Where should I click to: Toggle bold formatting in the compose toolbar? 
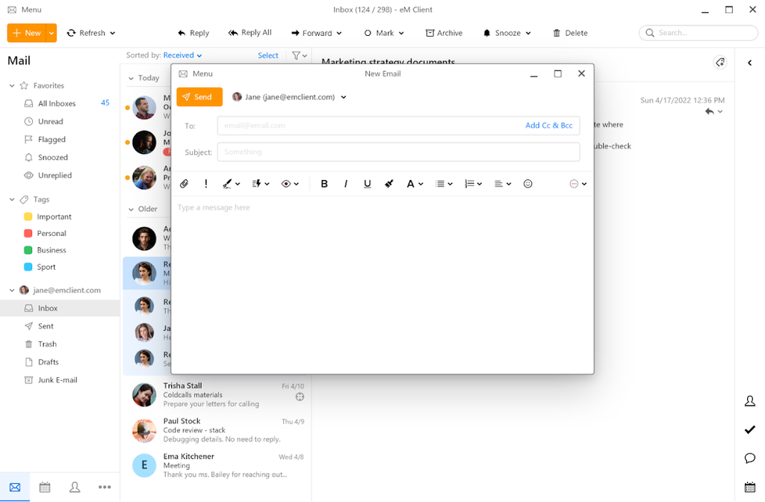point(324,183)
